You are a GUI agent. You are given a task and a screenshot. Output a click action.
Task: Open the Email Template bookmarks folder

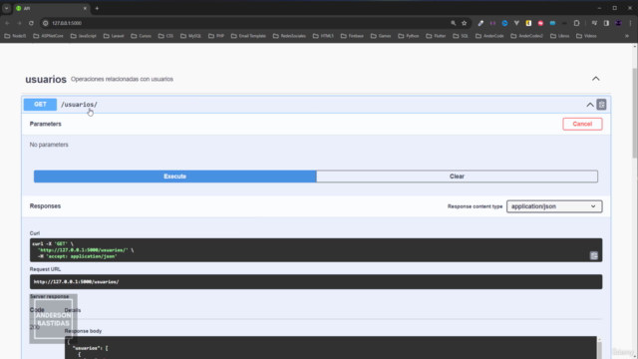(248, 36)
